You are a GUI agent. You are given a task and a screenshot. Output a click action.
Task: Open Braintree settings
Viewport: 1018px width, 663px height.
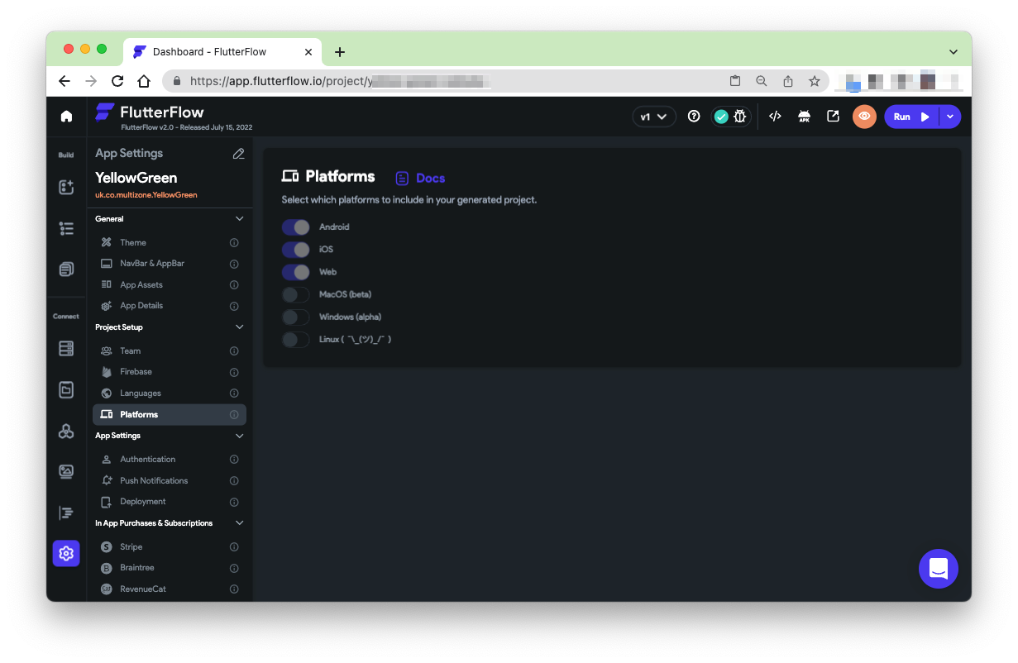170,568
